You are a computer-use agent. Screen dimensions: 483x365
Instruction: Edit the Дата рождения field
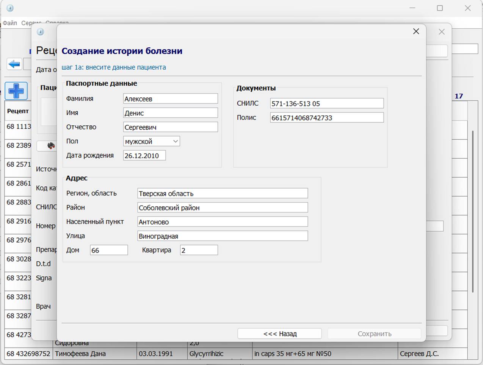click(x=144, y=156)
